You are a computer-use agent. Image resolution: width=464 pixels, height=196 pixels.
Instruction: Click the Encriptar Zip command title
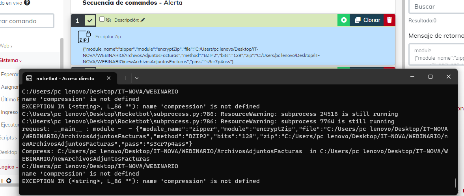pos(108,37)
